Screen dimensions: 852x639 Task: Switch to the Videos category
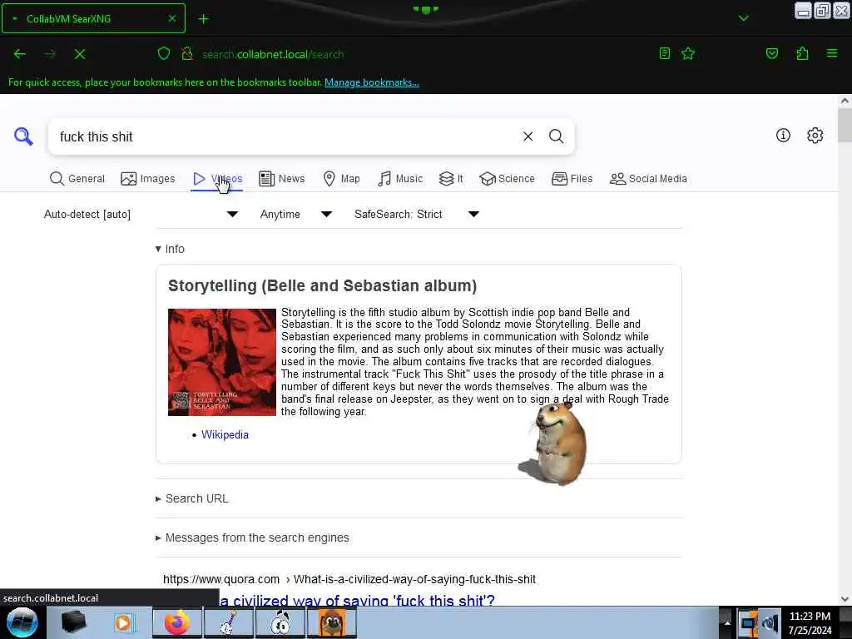[x=217, y=179]
